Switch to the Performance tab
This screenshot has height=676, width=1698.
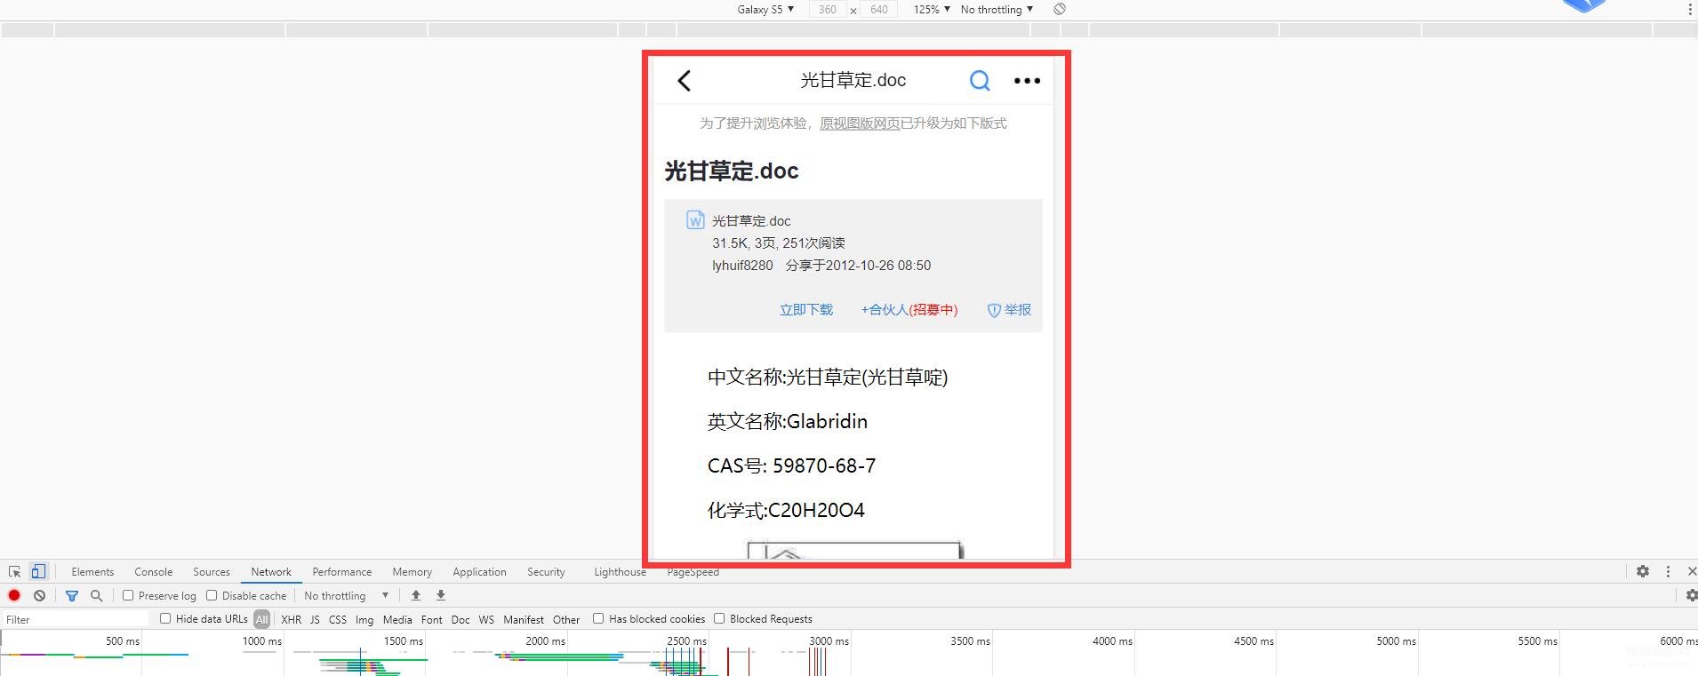[342, 571]
